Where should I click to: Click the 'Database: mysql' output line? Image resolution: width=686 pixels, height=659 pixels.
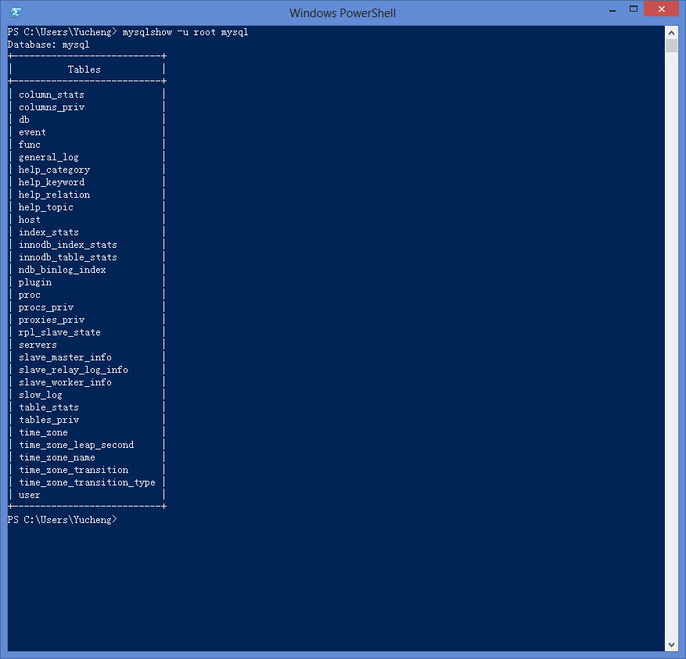(48, 45)
